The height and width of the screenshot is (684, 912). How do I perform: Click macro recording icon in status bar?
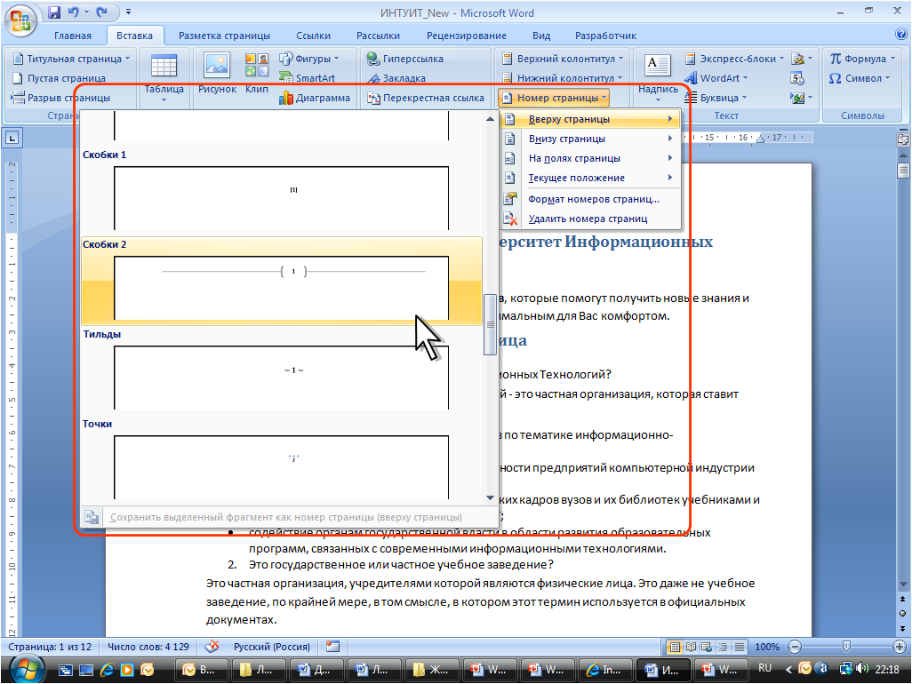click(332, 646)
